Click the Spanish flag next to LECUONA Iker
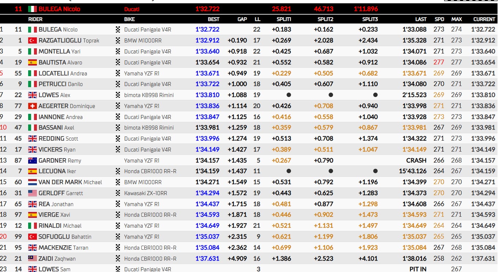This screenshot has height=272, width=499. point(33,171)
